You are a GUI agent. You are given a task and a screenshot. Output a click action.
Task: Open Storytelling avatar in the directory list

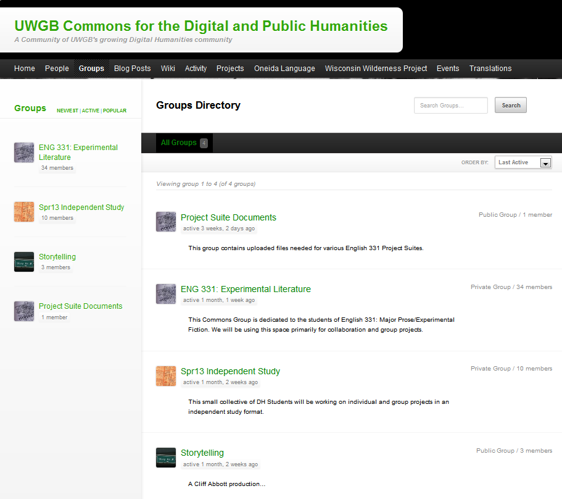pyautogui.click(x=166, y=458)
